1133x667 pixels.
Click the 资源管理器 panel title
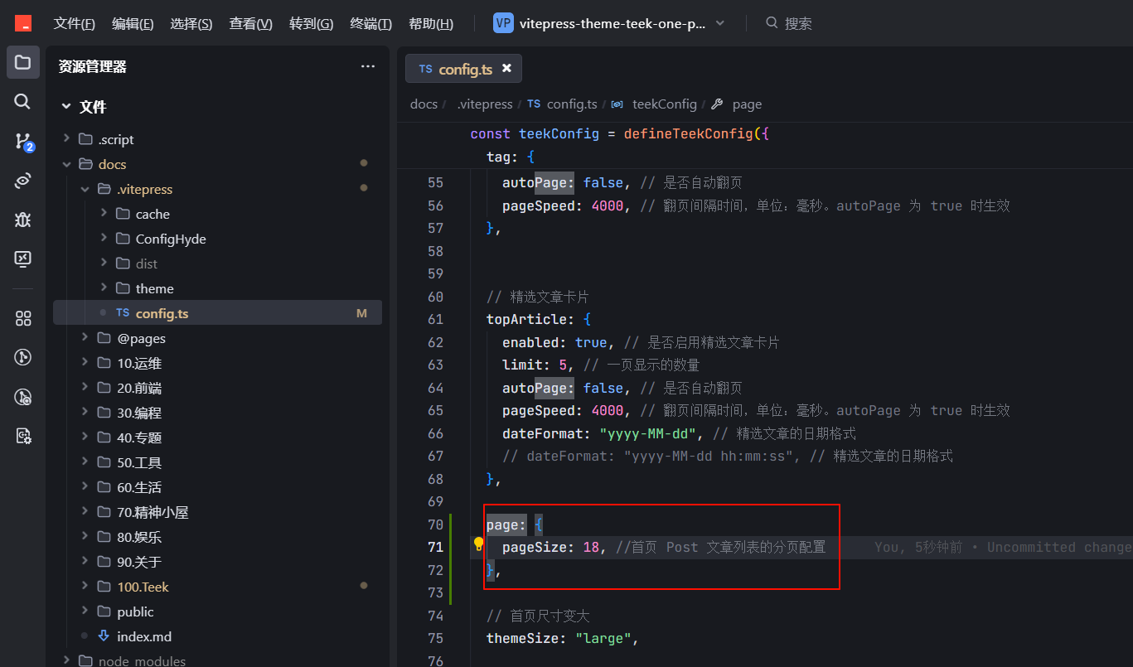[92, 67]
